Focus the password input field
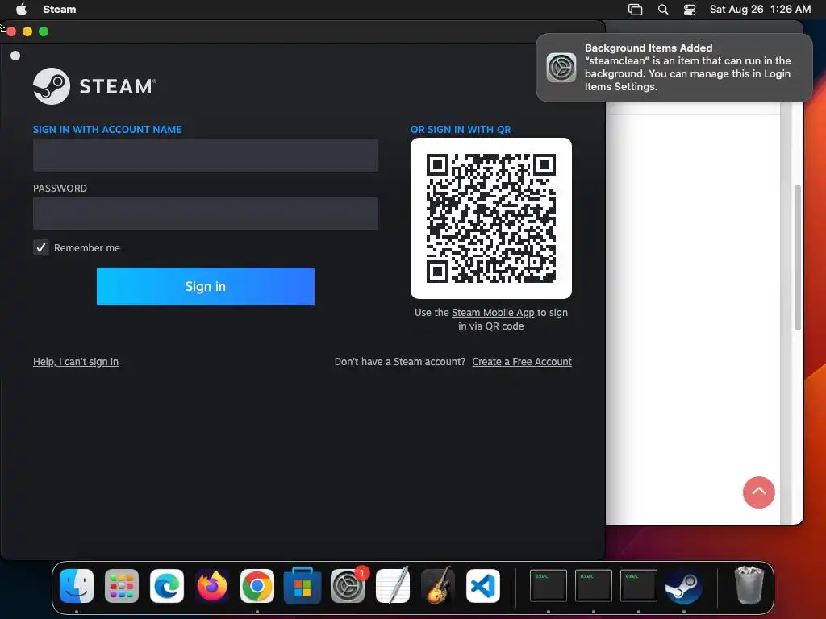 [x=206, y=214]
